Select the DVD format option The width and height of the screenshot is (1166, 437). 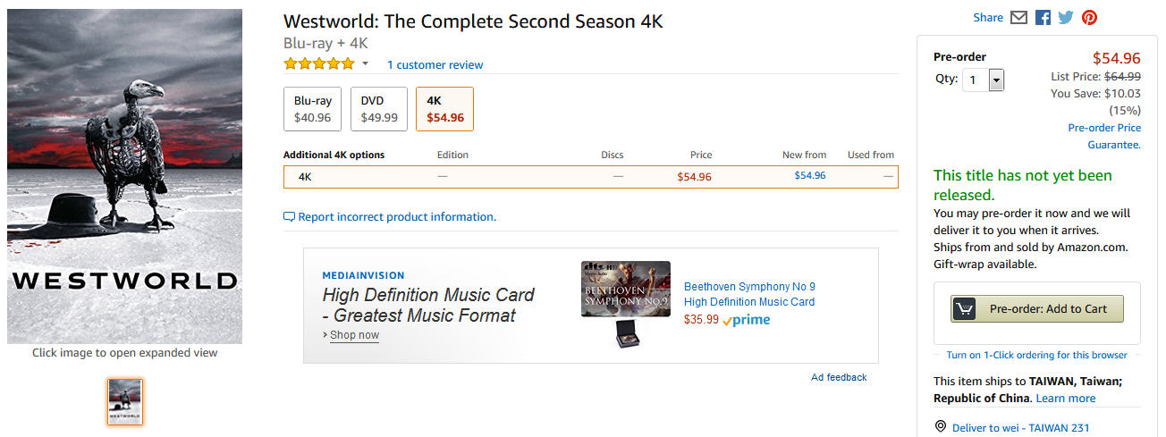[x=378, y=109]
